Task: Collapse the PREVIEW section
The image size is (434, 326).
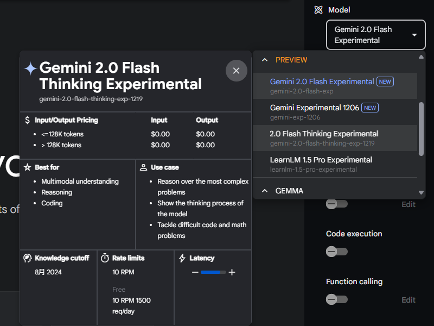Action: click(265, 60)
